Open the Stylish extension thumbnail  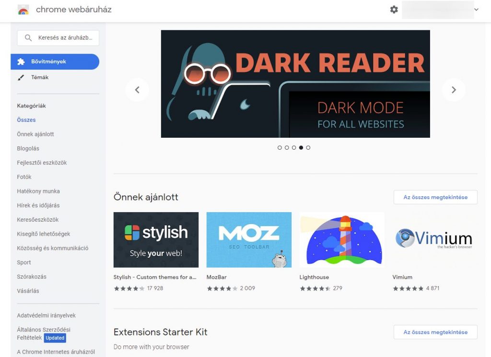click(156, 240)
